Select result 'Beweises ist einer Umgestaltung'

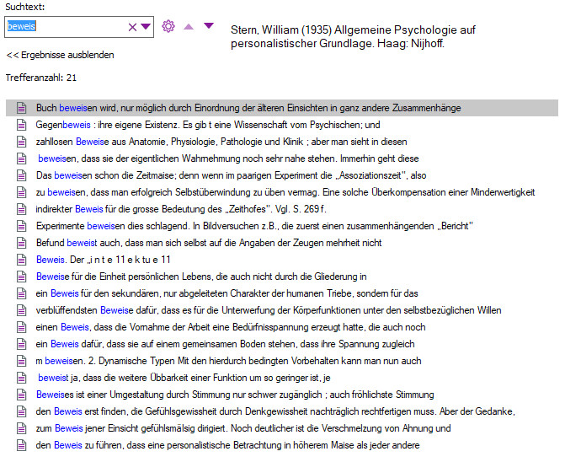point(235,395)
